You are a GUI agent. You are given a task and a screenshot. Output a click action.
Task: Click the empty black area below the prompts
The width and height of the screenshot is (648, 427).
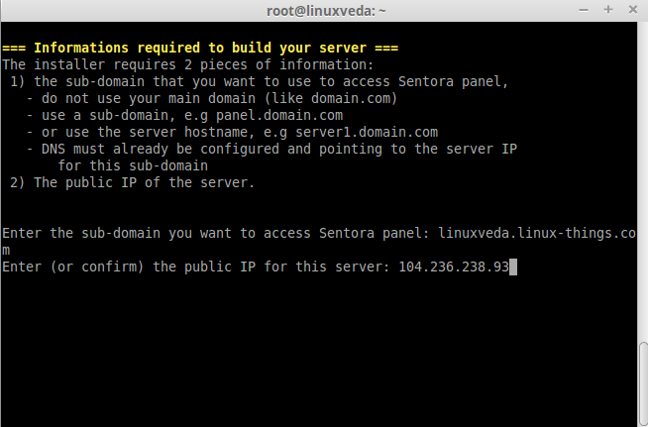point(318,352)
